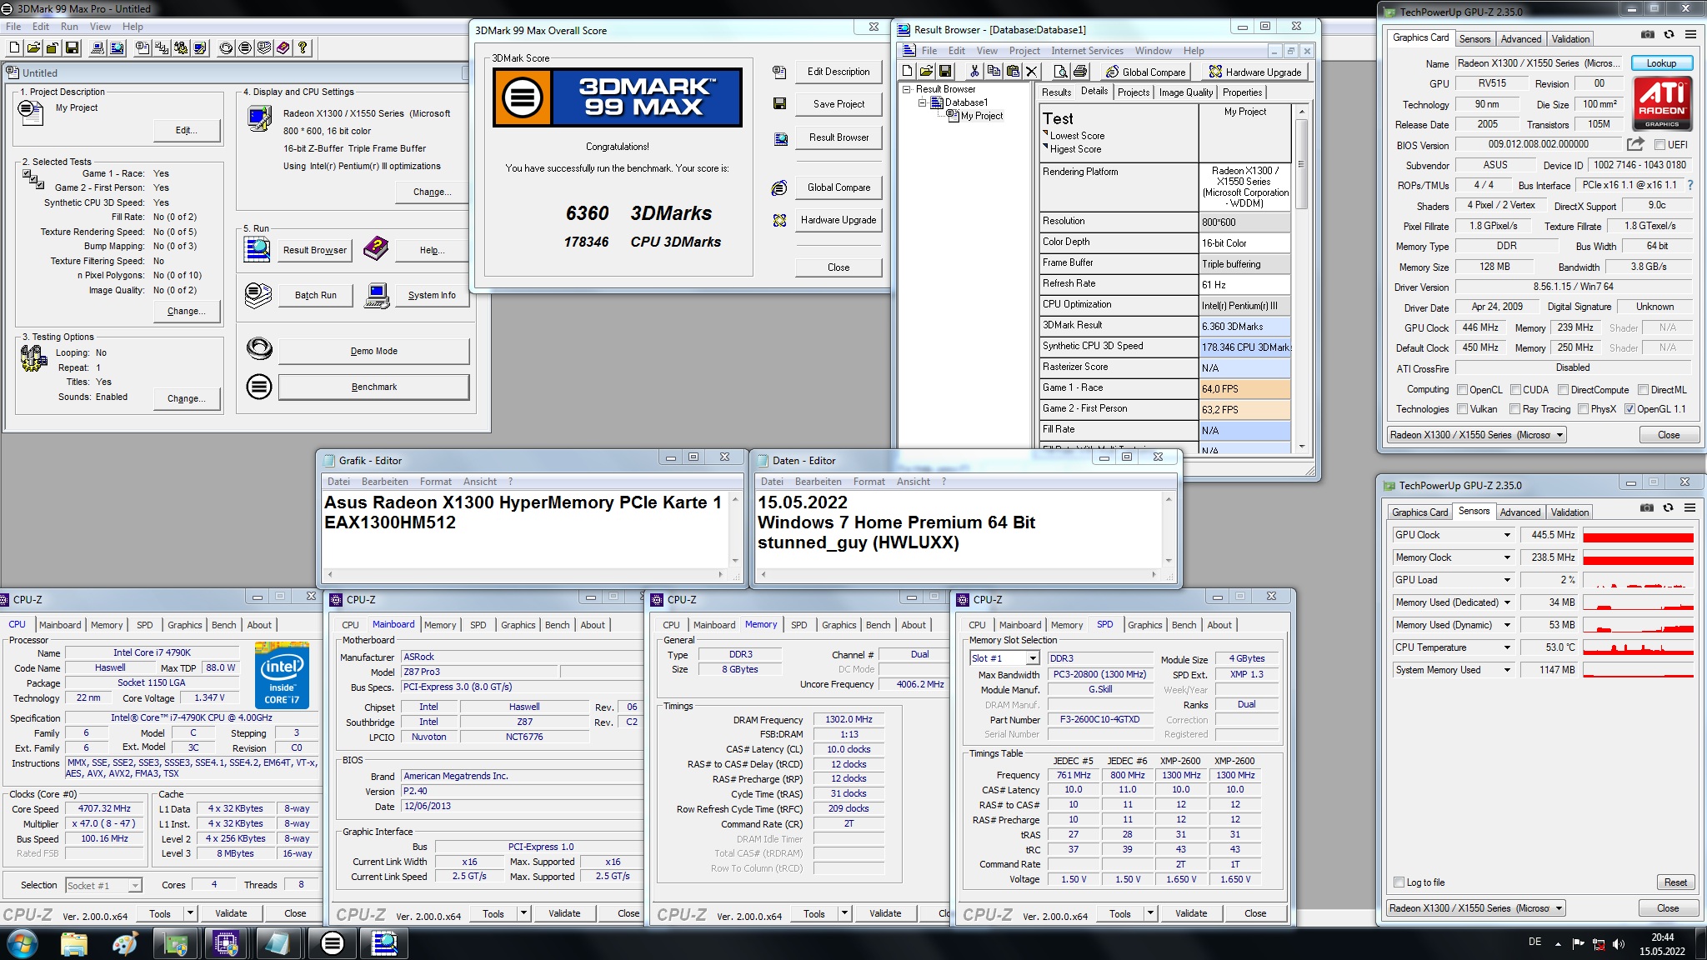The width and height of the screenshot is (1707, 960).
Task: Click the Reset button in GPU-Z Sensors
Action: click(1675, 882)
